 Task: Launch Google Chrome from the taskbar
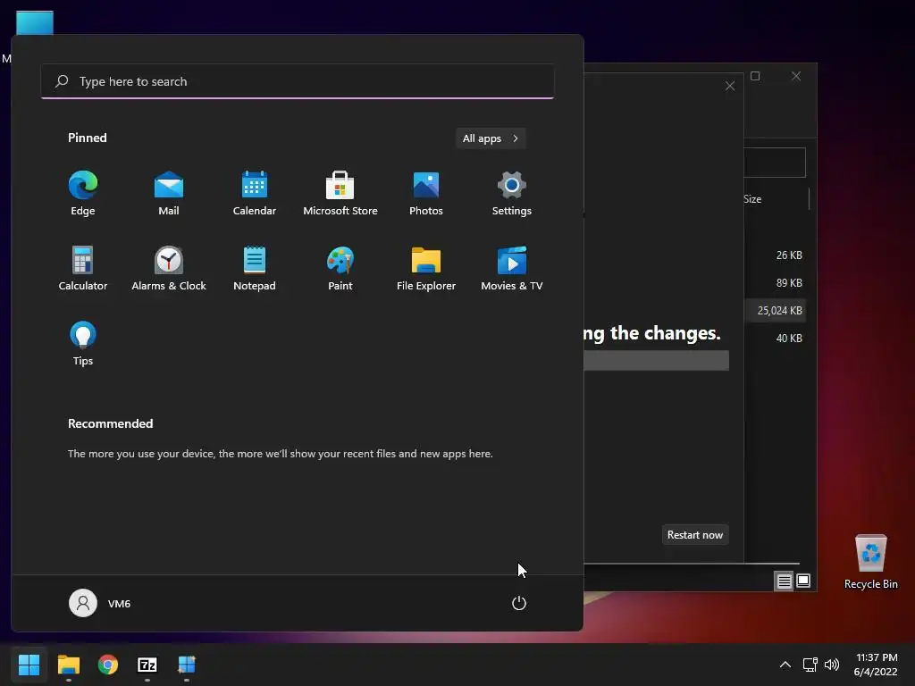[108, 665]
